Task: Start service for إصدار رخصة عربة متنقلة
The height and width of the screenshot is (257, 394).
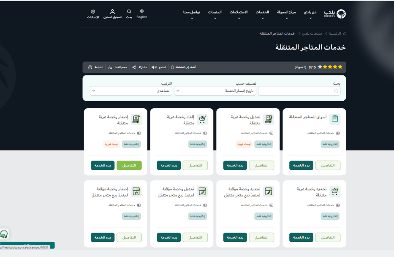Action: [x=103, y=166]
